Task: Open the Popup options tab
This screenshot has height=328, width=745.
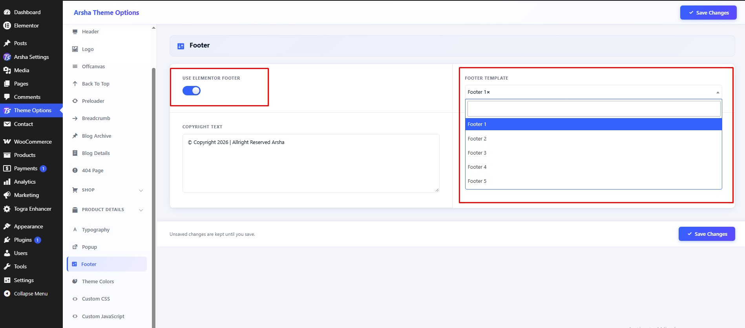Action: [x=107, y=247]
